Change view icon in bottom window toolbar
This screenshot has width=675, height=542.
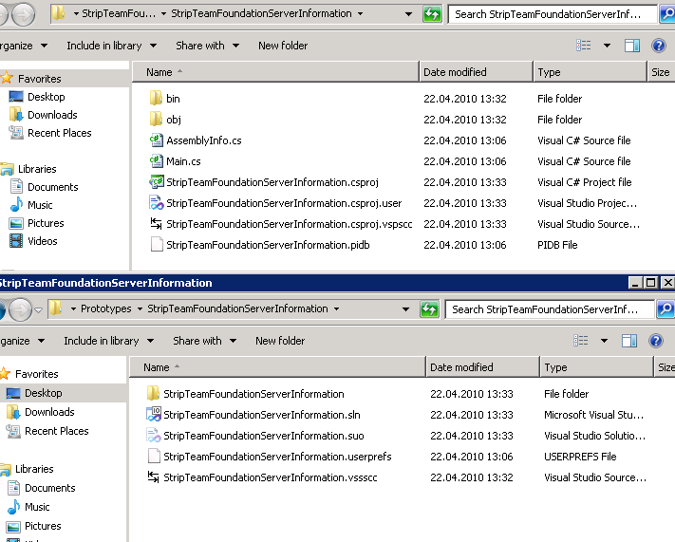(581, 341)
